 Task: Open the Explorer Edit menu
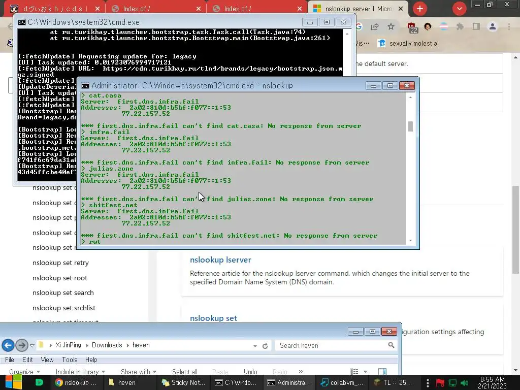(27, 360)
